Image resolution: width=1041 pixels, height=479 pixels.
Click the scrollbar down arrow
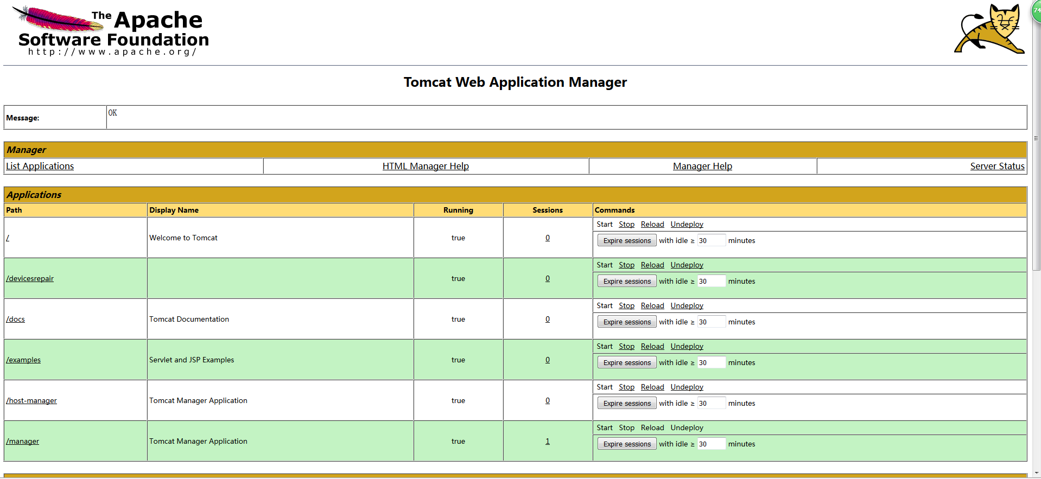click(x=1036, y=474)
